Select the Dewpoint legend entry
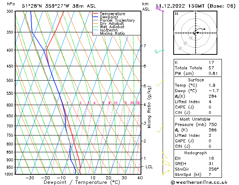The width and height of the screenshot is (239, 185). coord(109,17)
